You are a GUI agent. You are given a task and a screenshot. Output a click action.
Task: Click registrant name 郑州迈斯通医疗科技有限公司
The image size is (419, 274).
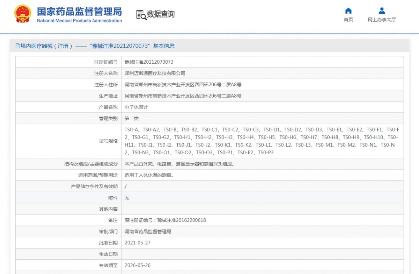pos(155,73)
